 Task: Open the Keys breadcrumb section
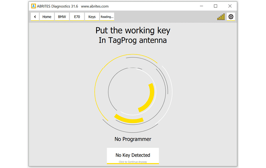tap(92, 17)
